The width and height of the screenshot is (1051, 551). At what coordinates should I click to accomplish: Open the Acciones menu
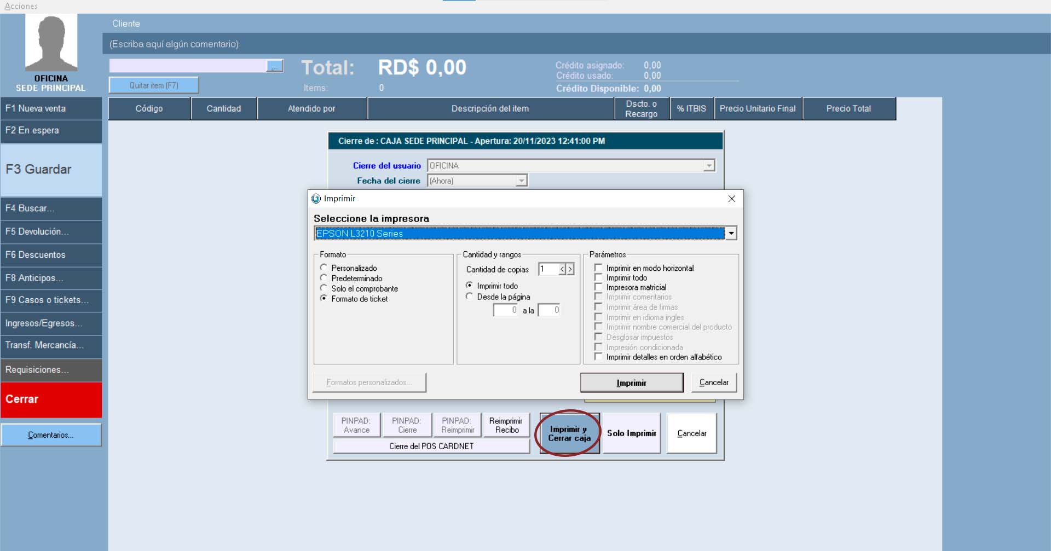[21, 6]
